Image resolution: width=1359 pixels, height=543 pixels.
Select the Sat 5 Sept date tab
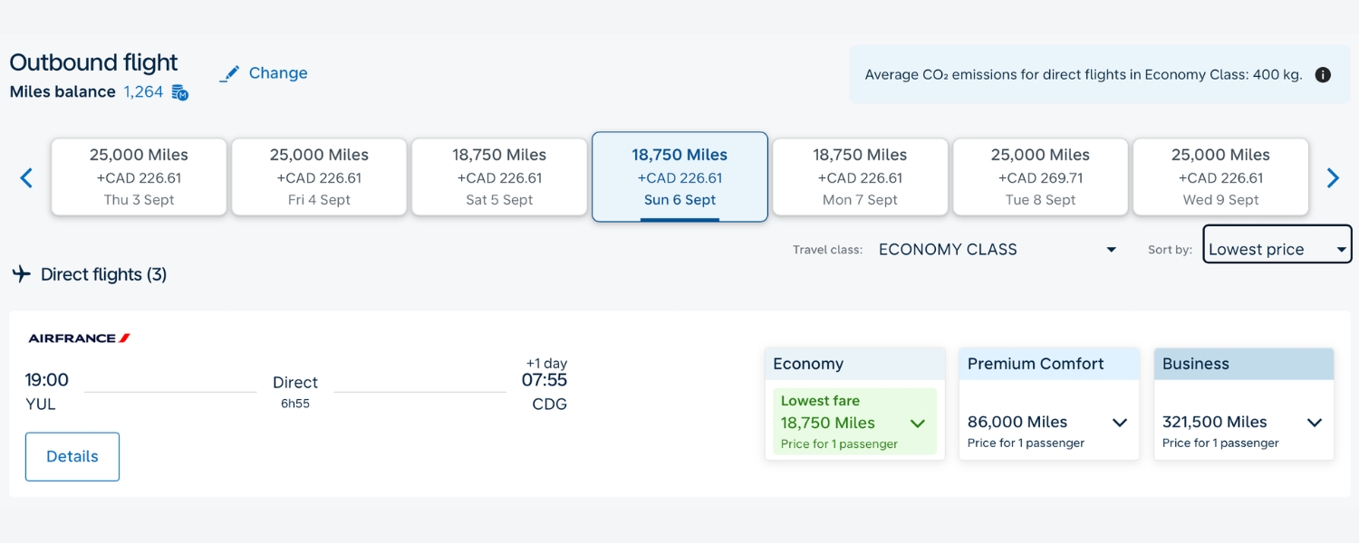(x=499, y=176)
